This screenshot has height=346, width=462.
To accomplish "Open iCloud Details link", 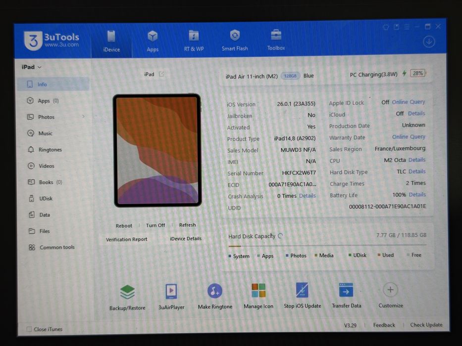I will [x=416, y=113].
